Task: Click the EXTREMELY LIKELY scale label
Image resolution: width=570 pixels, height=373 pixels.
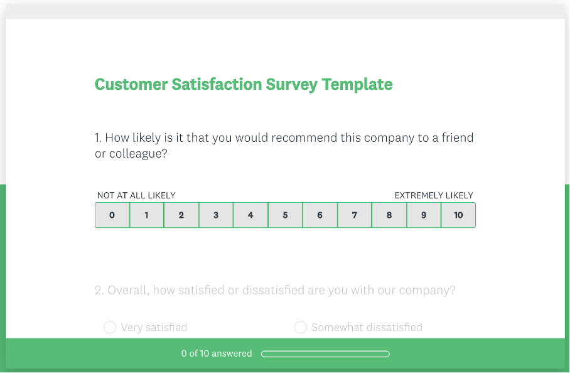Action: 434,195
